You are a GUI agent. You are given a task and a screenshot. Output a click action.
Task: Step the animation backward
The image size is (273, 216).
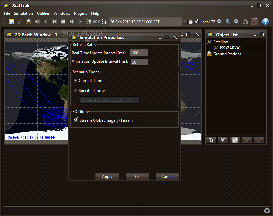[x=46, y=22]
